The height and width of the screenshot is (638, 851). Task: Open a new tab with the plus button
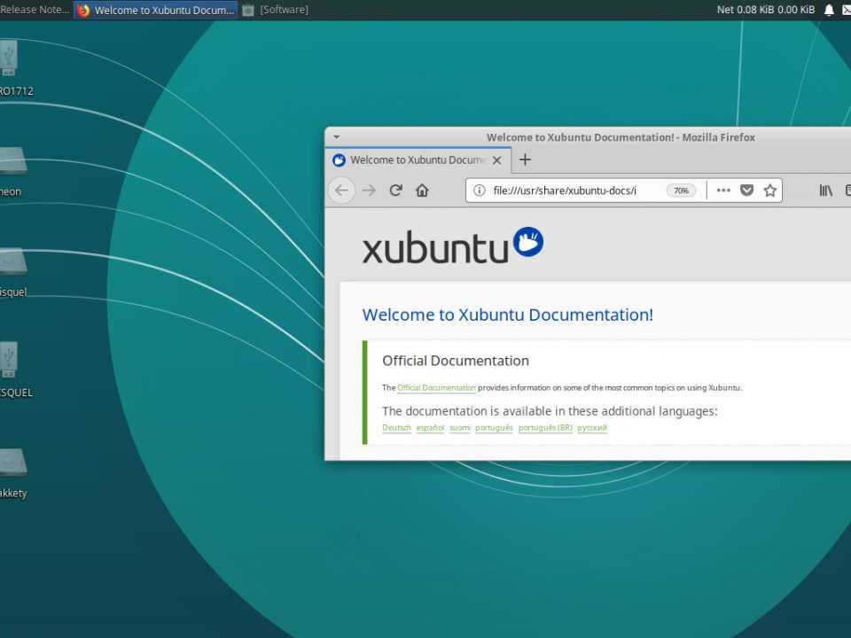(x=525, y=159)
